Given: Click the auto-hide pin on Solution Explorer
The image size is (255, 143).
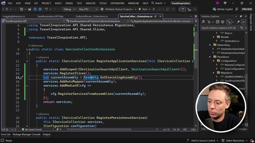Looking at the screenshot, I should 241,16.
